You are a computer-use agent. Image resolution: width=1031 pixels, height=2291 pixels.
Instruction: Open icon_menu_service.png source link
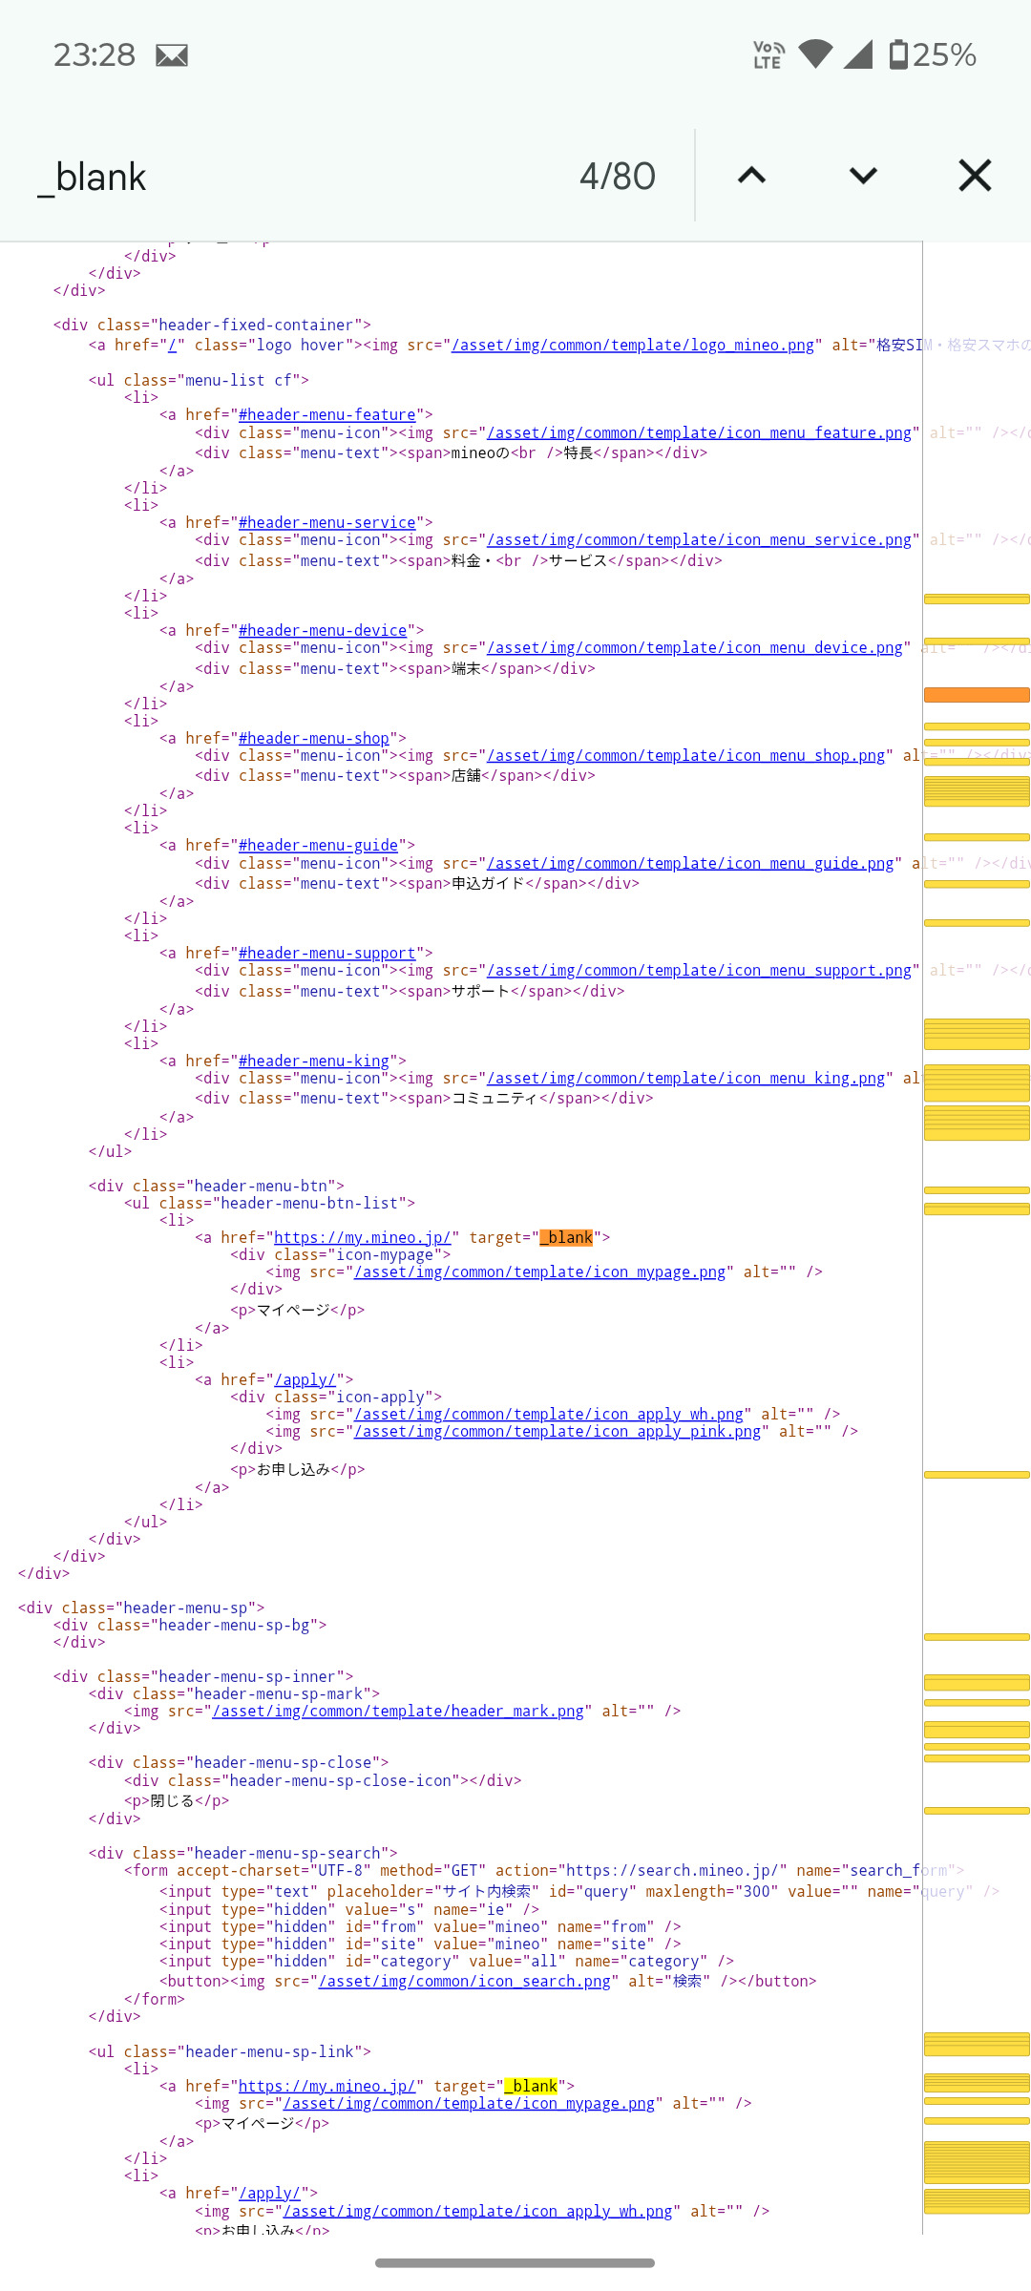(x=699, y=540)
